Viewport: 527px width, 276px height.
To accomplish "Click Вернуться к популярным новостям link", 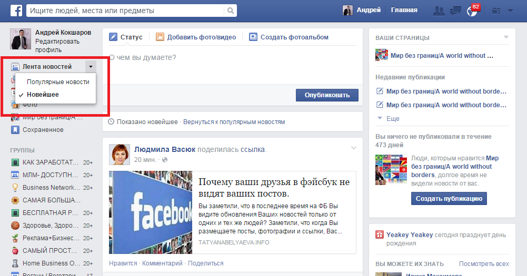I will point(234,122).
